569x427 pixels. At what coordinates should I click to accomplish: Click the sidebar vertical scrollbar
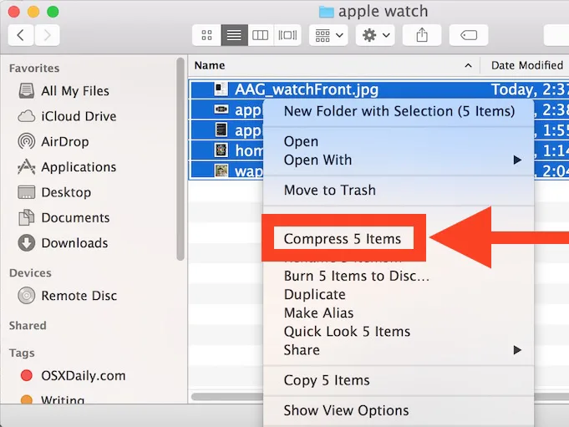(x=180, y=159)
